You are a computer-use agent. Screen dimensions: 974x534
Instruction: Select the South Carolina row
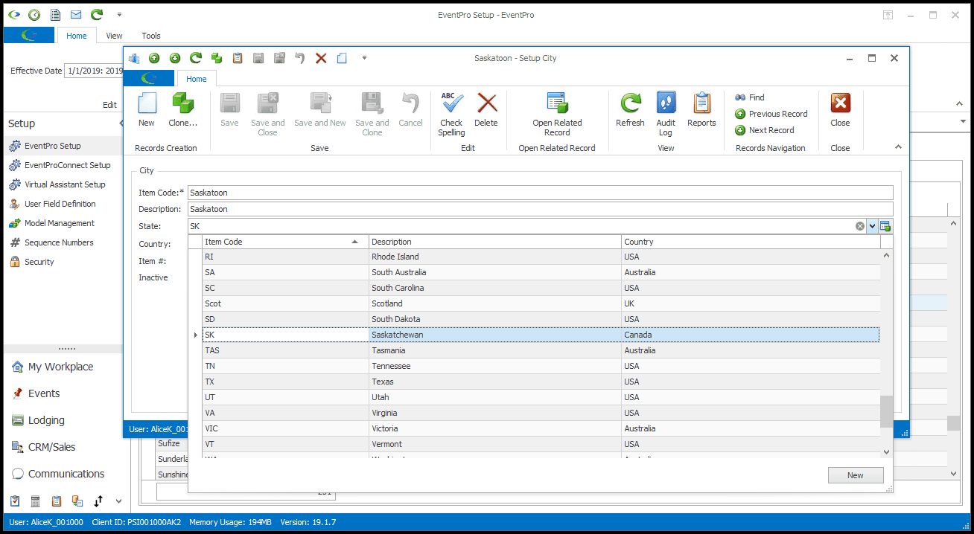pos(541,288)
